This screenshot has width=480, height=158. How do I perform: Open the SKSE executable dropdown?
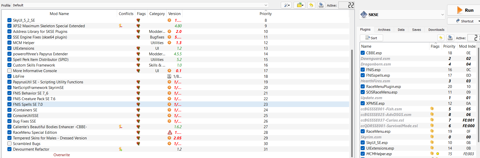(x=402, y=15)
